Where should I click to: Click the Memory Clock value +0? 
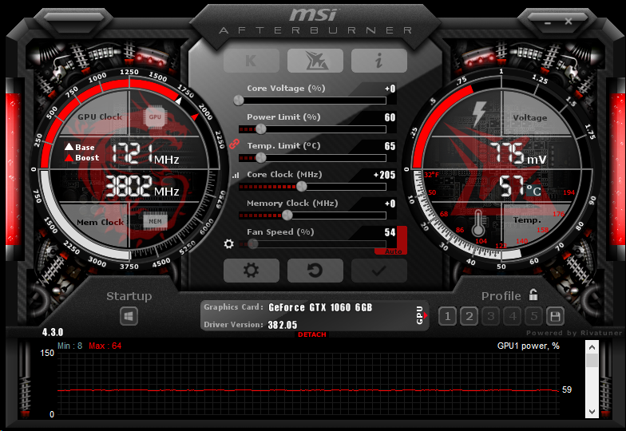pos(390,204)
